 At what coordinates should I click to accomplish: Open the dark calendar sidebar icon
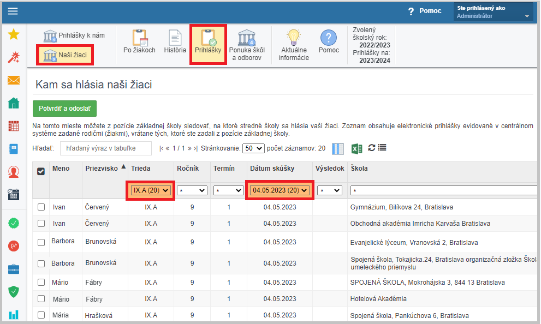(14, 194)
